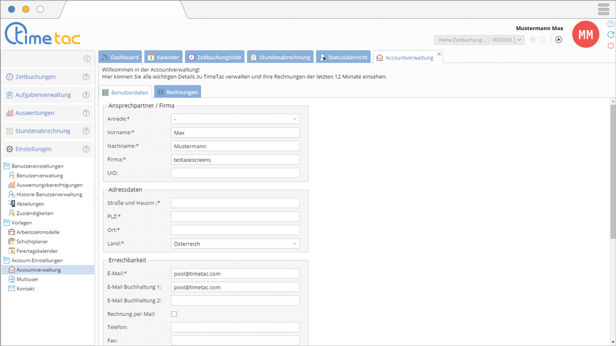Viewport: 616px width, 346px height.
Task: Open Schichtplaner in the settings tree
Action: (32, 242)
